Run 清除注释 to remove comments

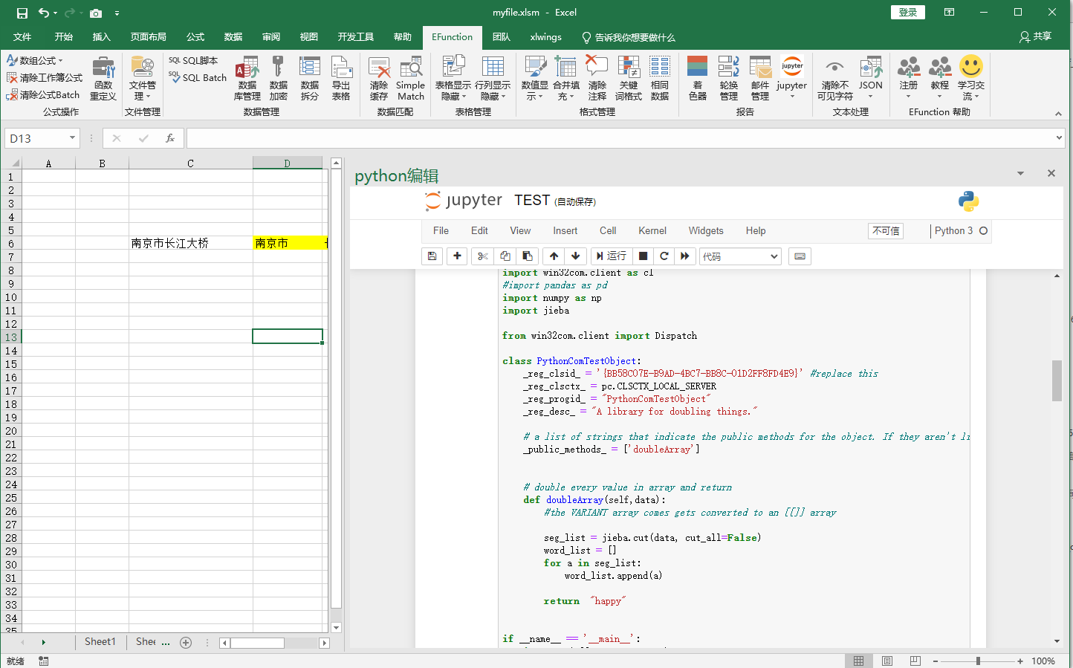point(597,79)
